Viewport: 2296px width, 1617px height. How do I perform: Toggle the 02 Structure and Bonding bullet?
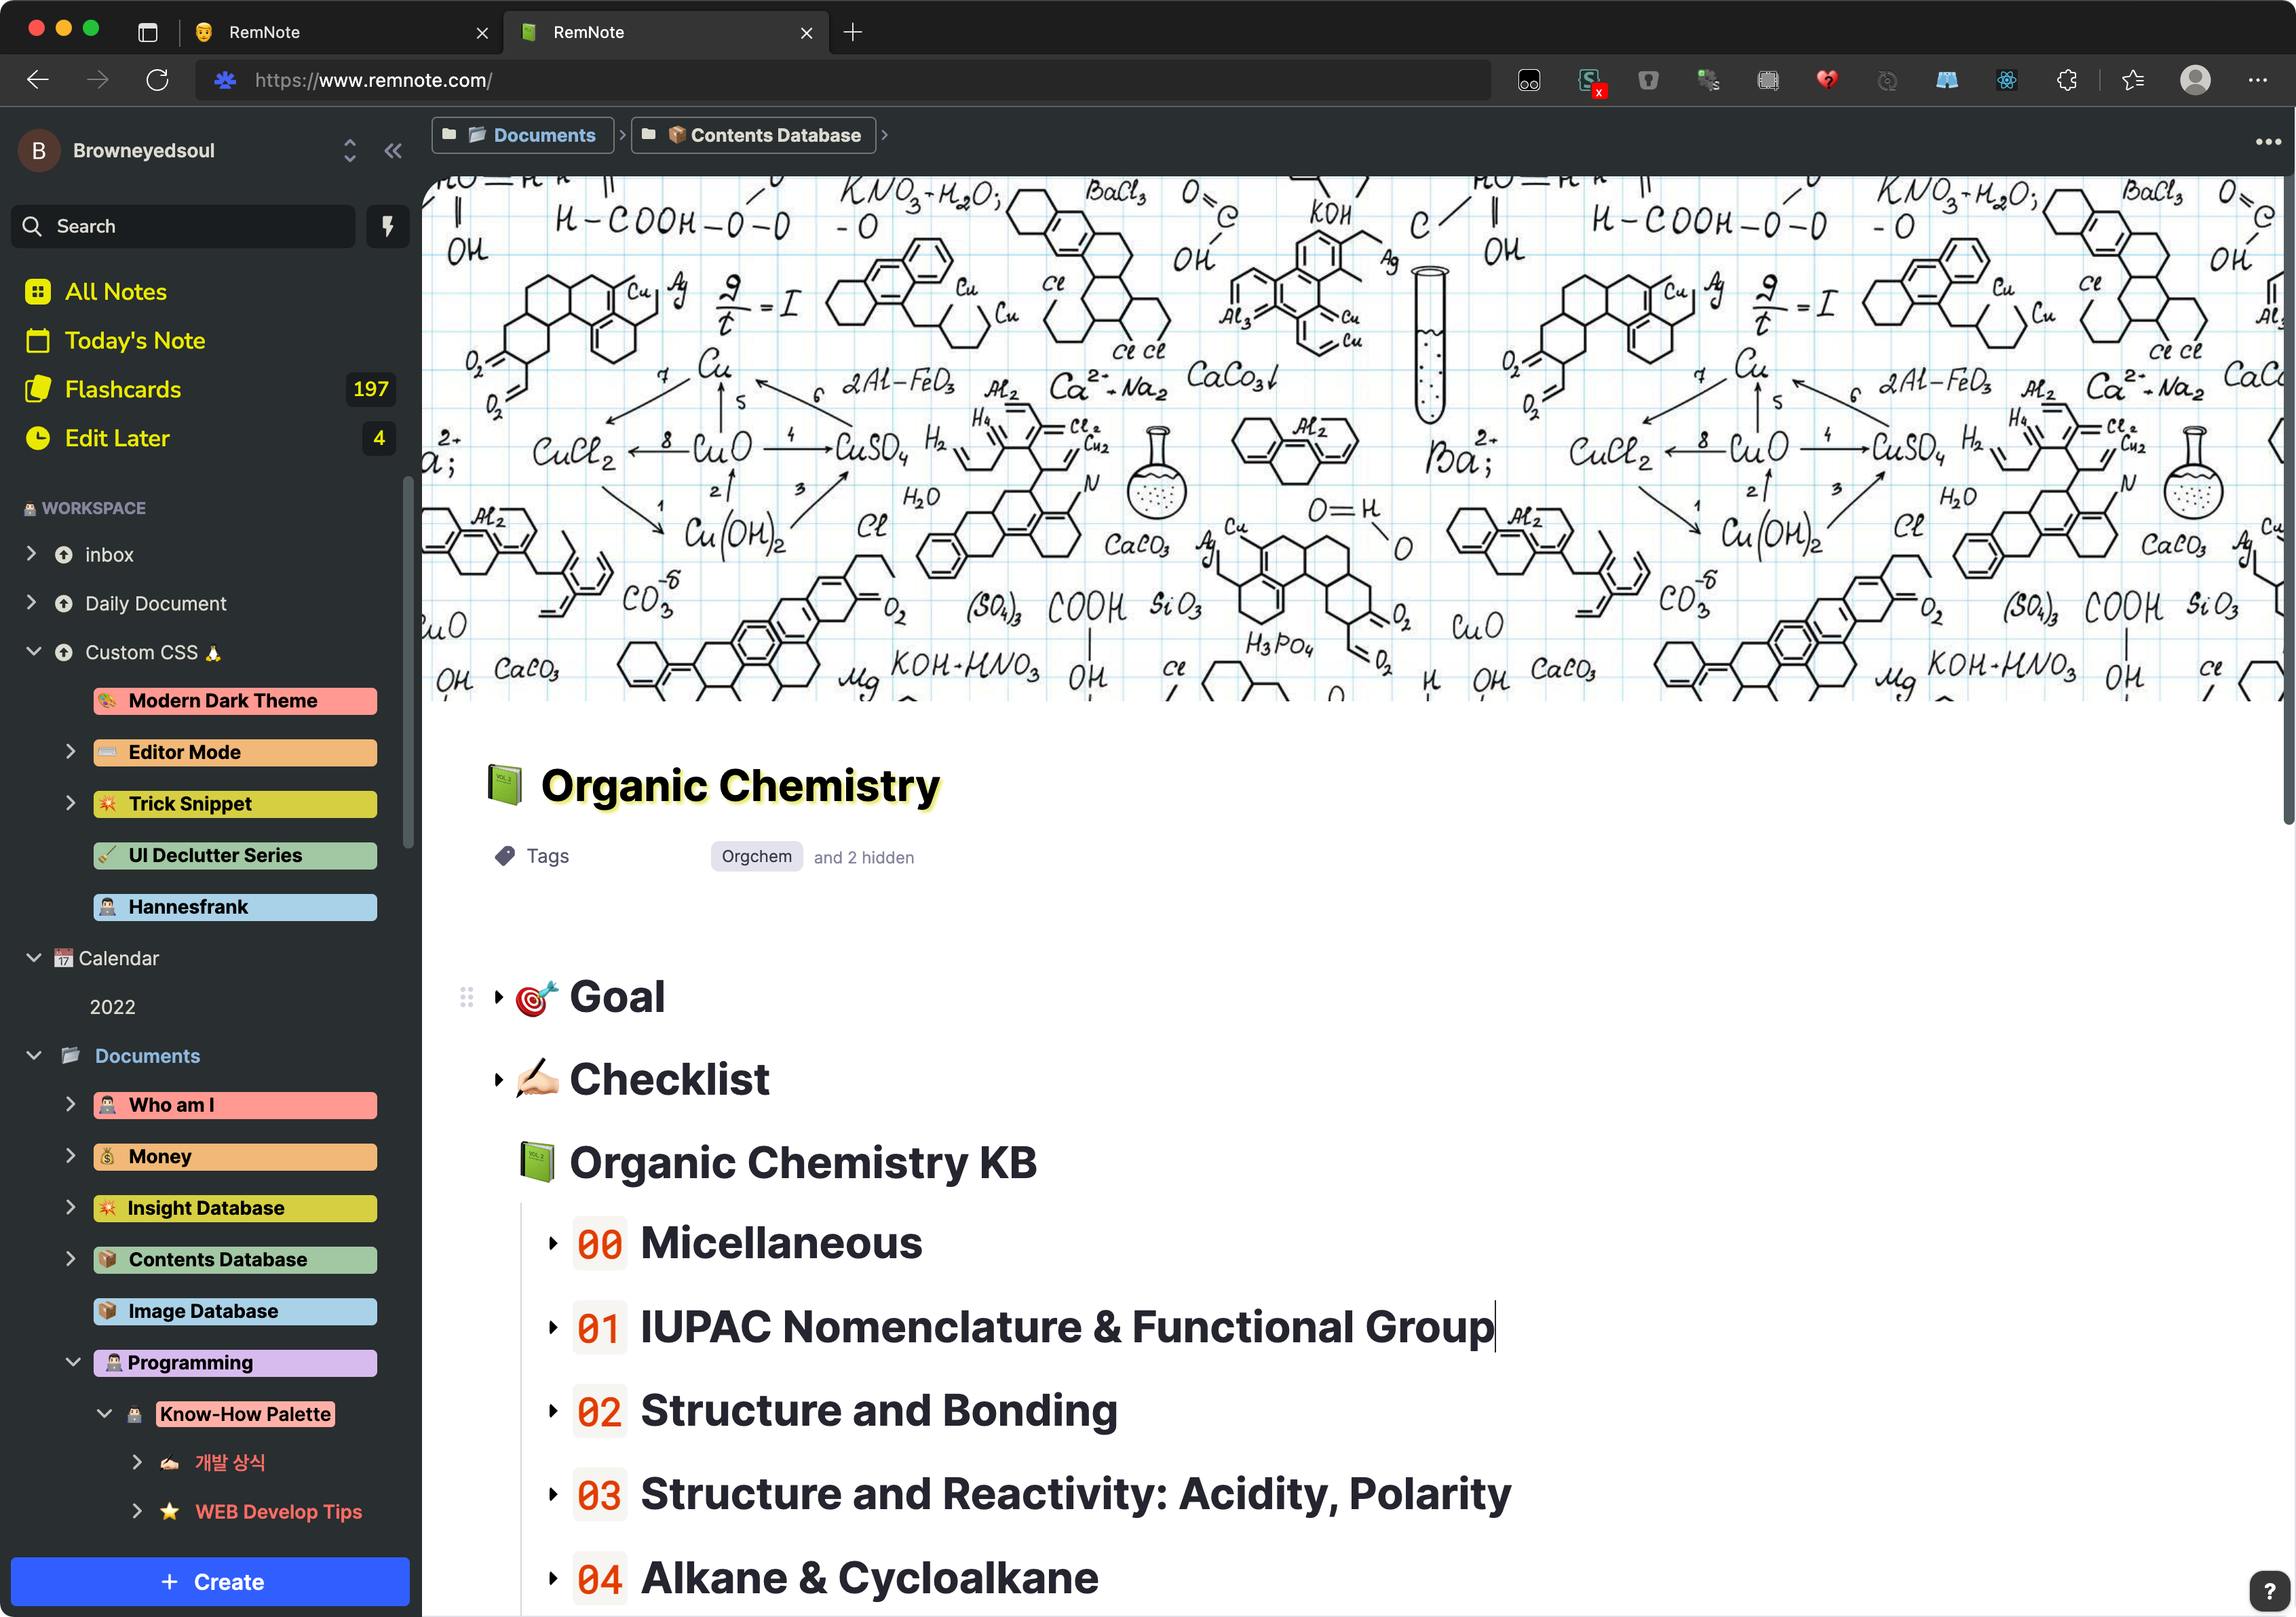pyautogui.click(x=552, y=1411)
